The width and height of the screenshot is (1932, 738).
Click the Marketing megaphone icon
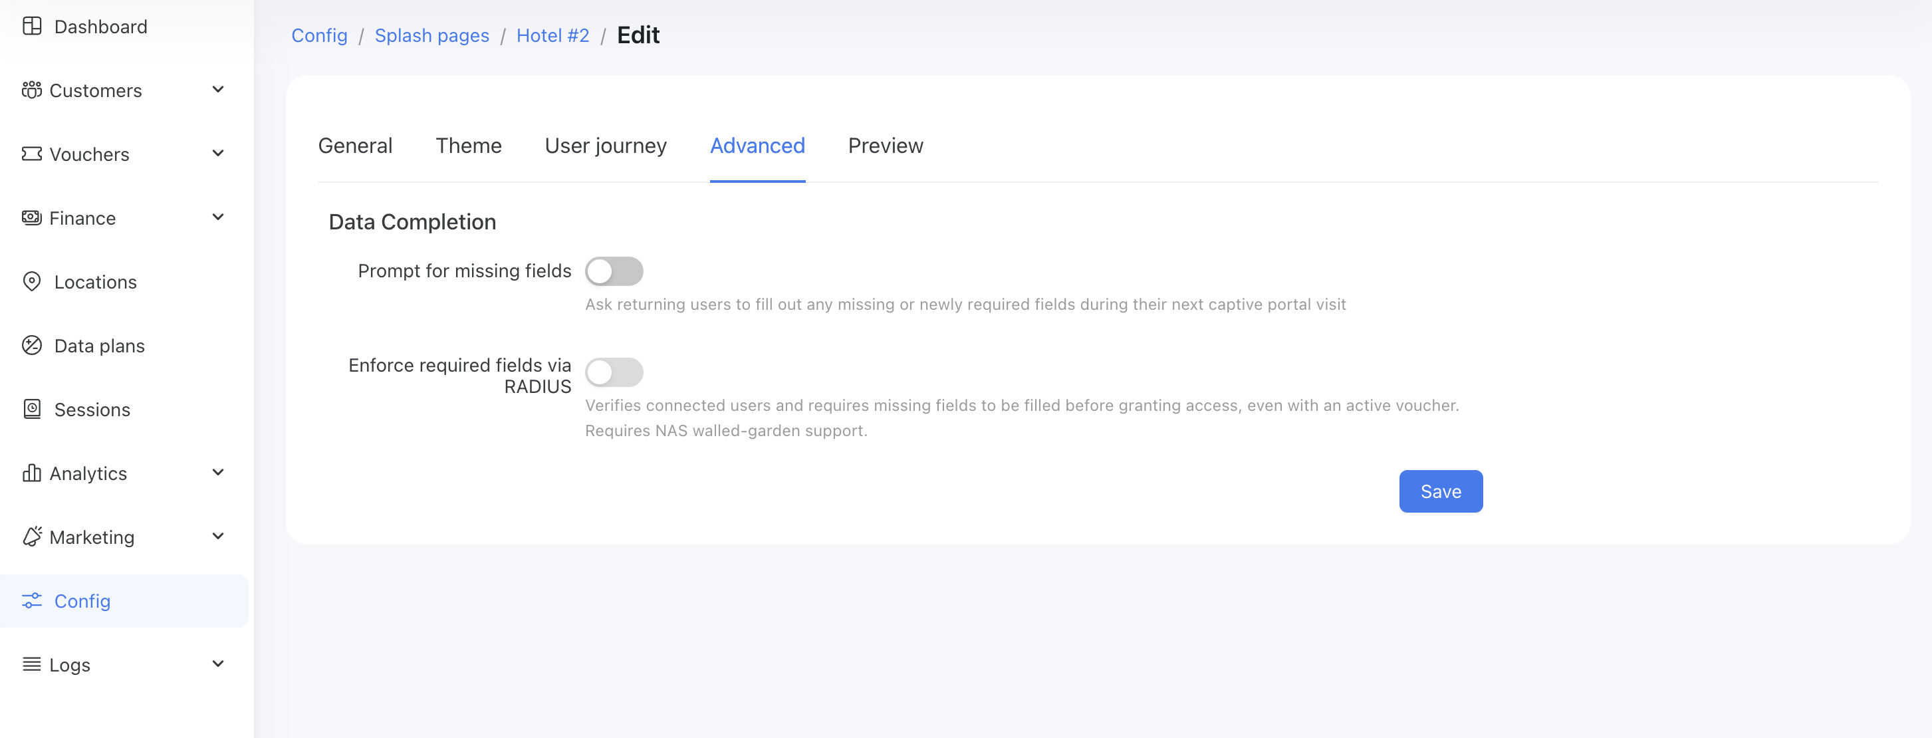[31, 537]
